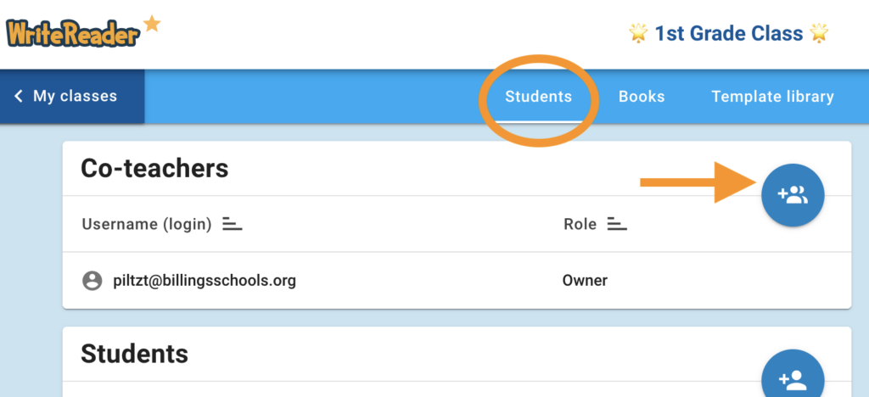Sort by the Username column sort icon
This screenshot has height=397, width=869.
[x=233, y=225]
